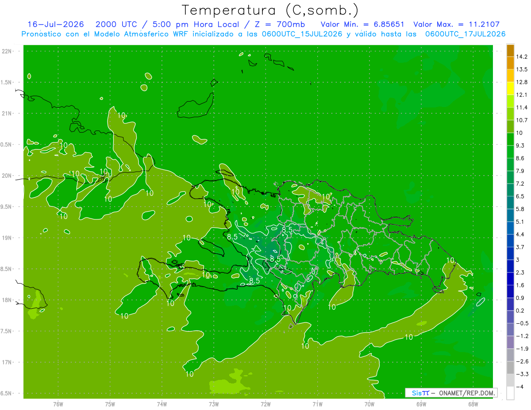Screen dimensions: 531x410
Task: Click the "Valor Min. = 6.85651" readout
Action: pyautogui.click(x=363, y=24)
